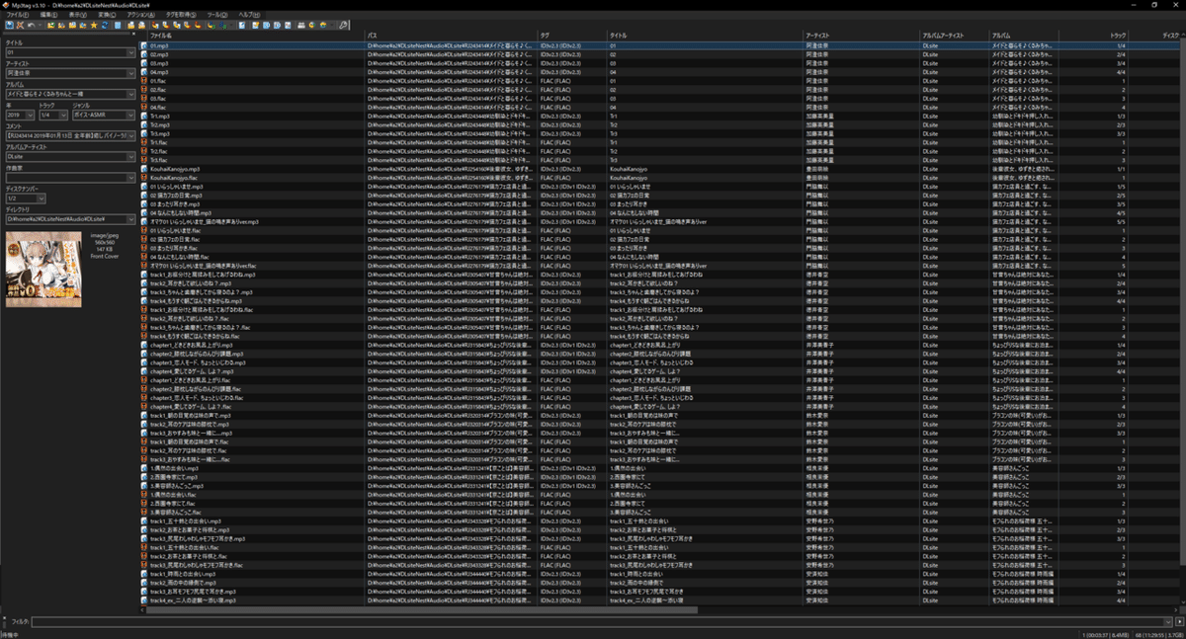
Task: Open the タグを取得(S) menu
Action: point(181,15)
